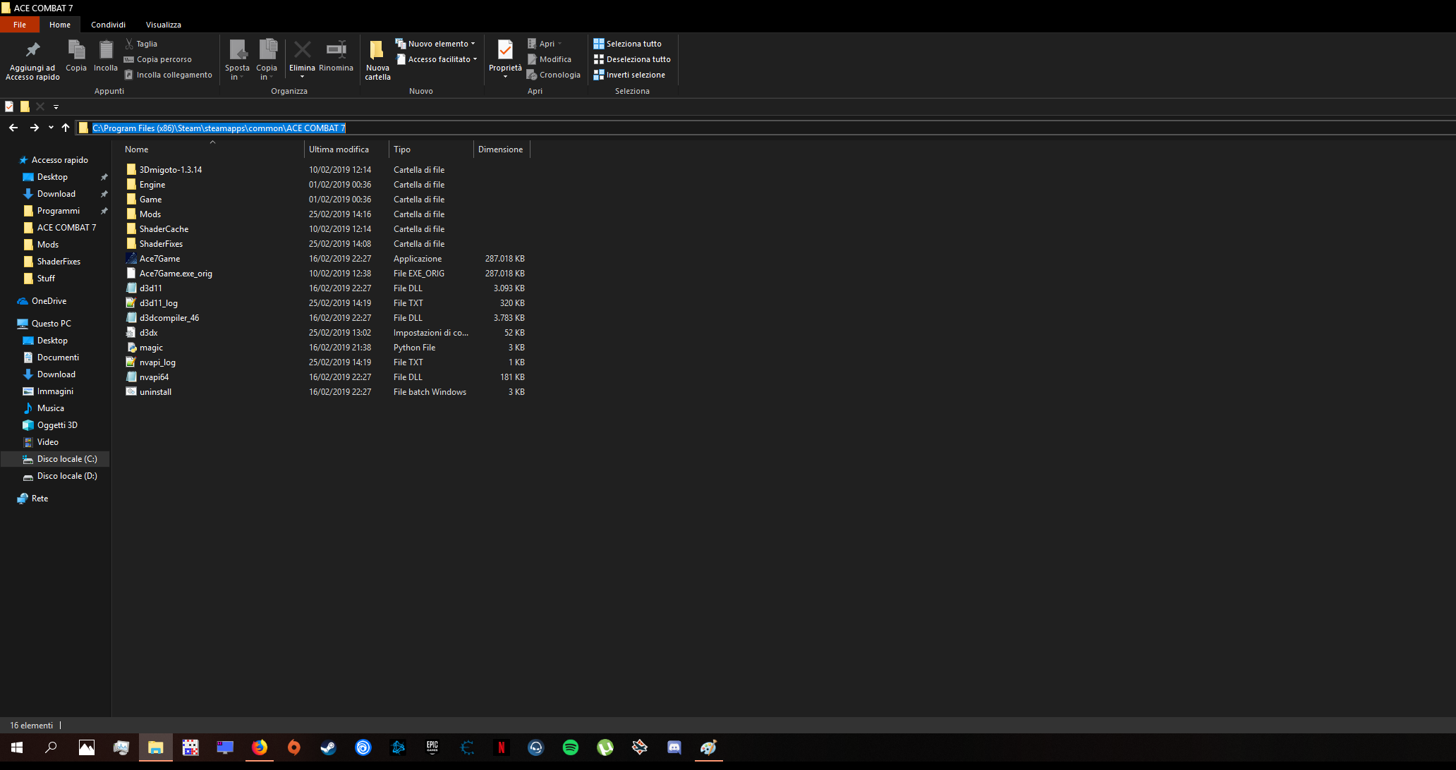Click the Copia ribbon icon

tap(76, 56)
